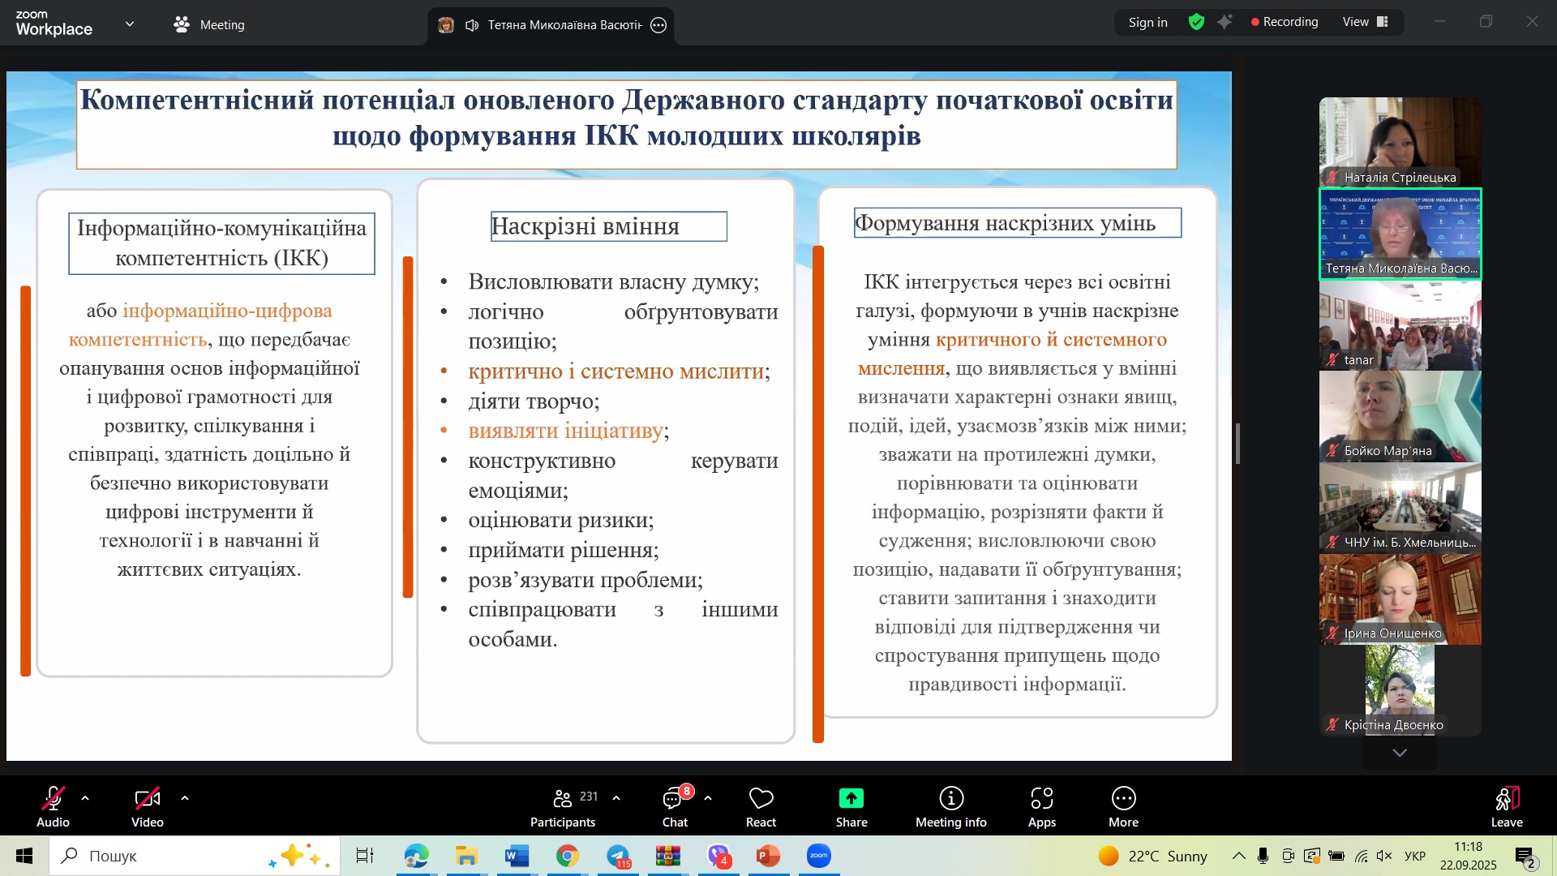1557x876 pixels.
Task: Turn on the Video camera toggle
Action: [147, 800]
